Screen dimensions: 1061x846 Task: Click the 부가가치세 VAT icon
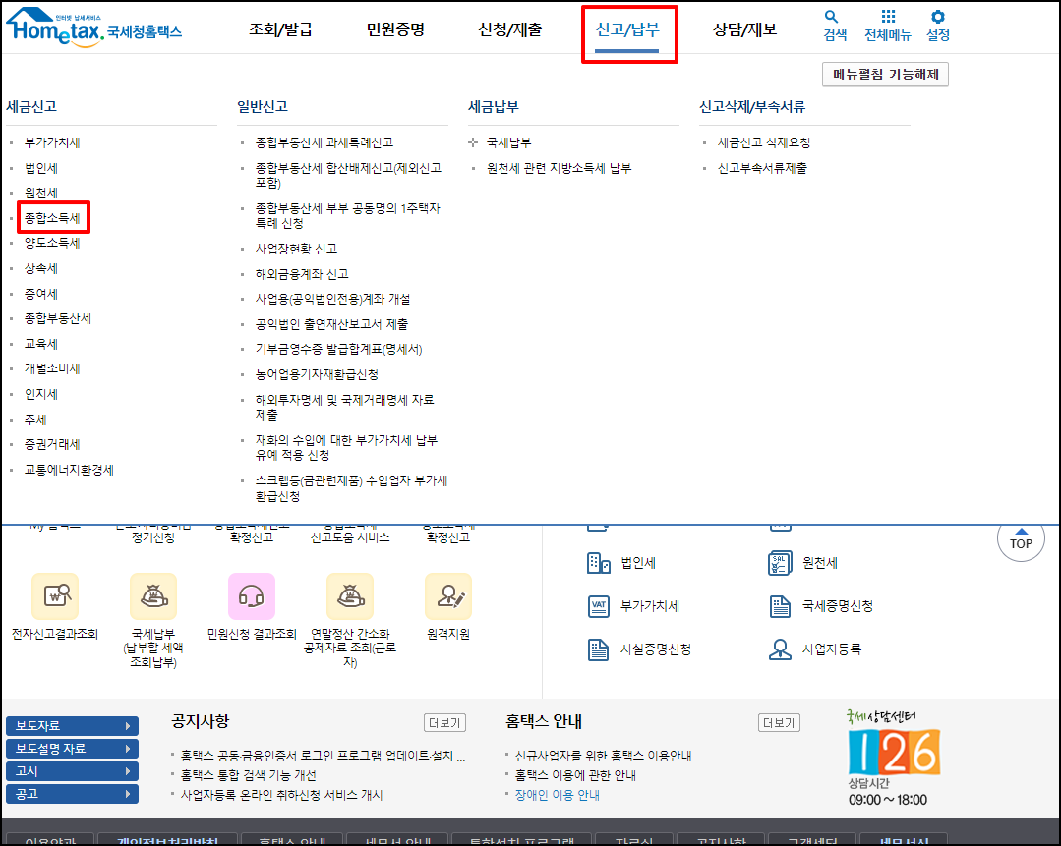tap(598, 606)
